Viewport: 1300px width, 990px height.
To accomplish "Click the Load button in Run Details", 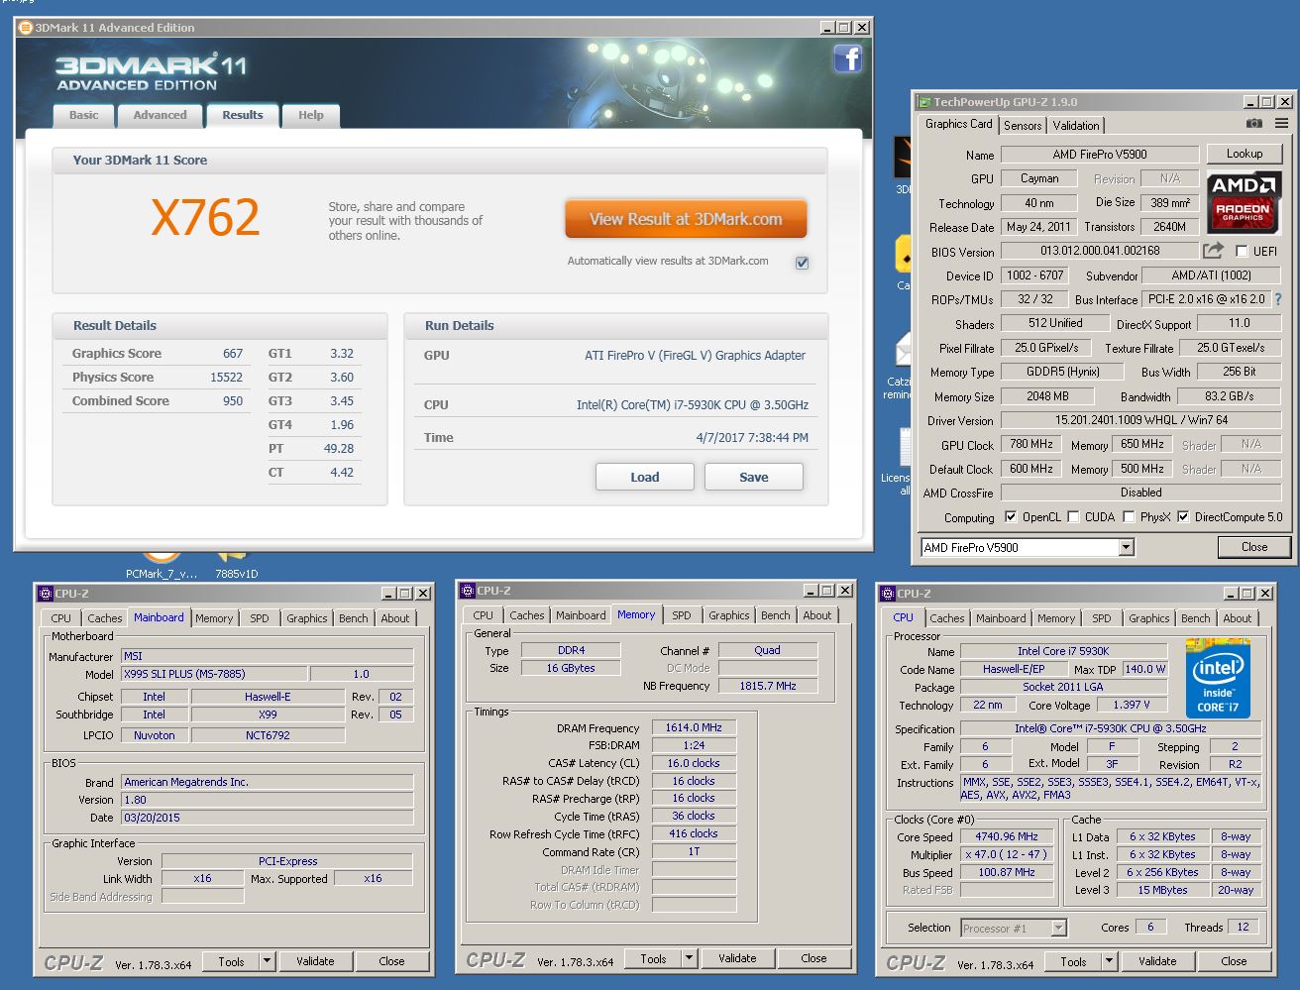I will click(x=644, y=477).
